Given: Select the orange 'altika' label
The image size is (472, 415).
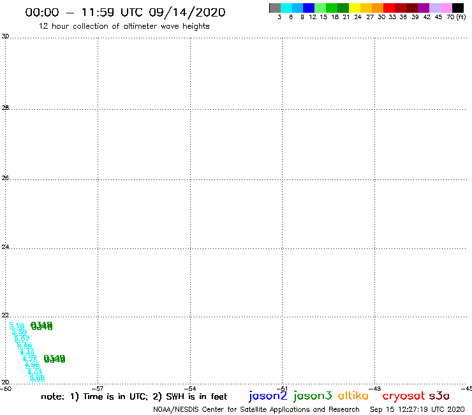Looking at the screenshot, I should click(353, 395).
